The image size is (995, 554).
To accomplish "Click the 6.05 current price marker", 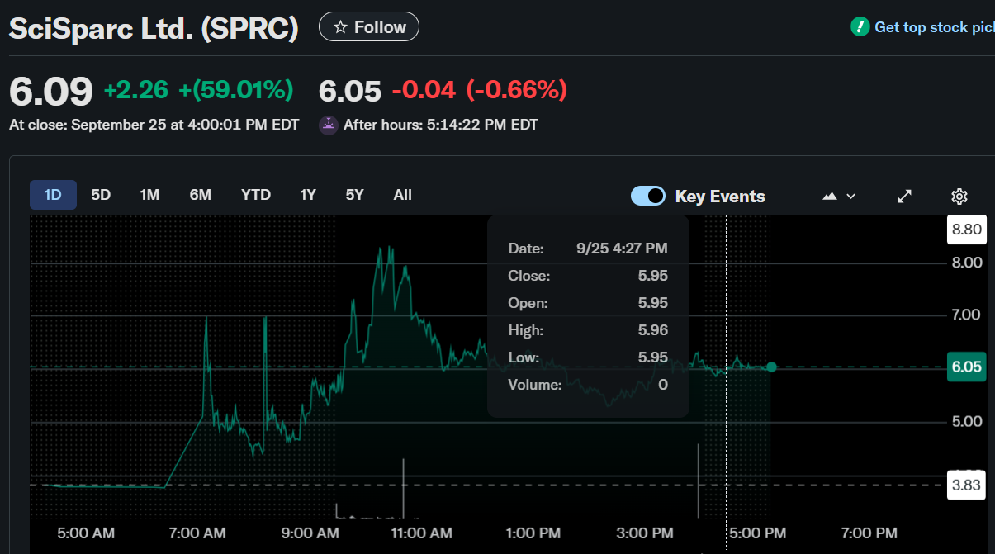I will [967, 367].
